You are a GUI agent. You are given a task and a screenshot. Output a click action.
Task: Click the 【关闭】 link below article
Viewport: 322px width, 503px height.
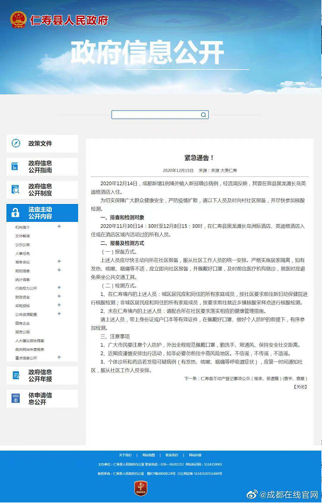coord(300,387)
